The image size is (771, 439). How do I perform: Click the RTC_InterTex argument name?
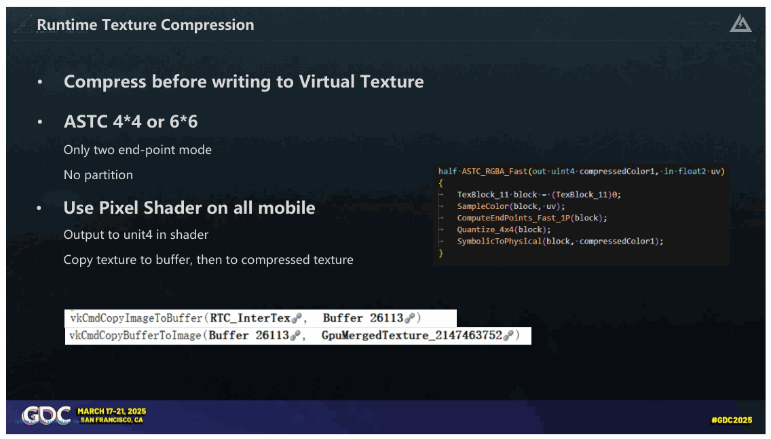[x=250, y=318]
